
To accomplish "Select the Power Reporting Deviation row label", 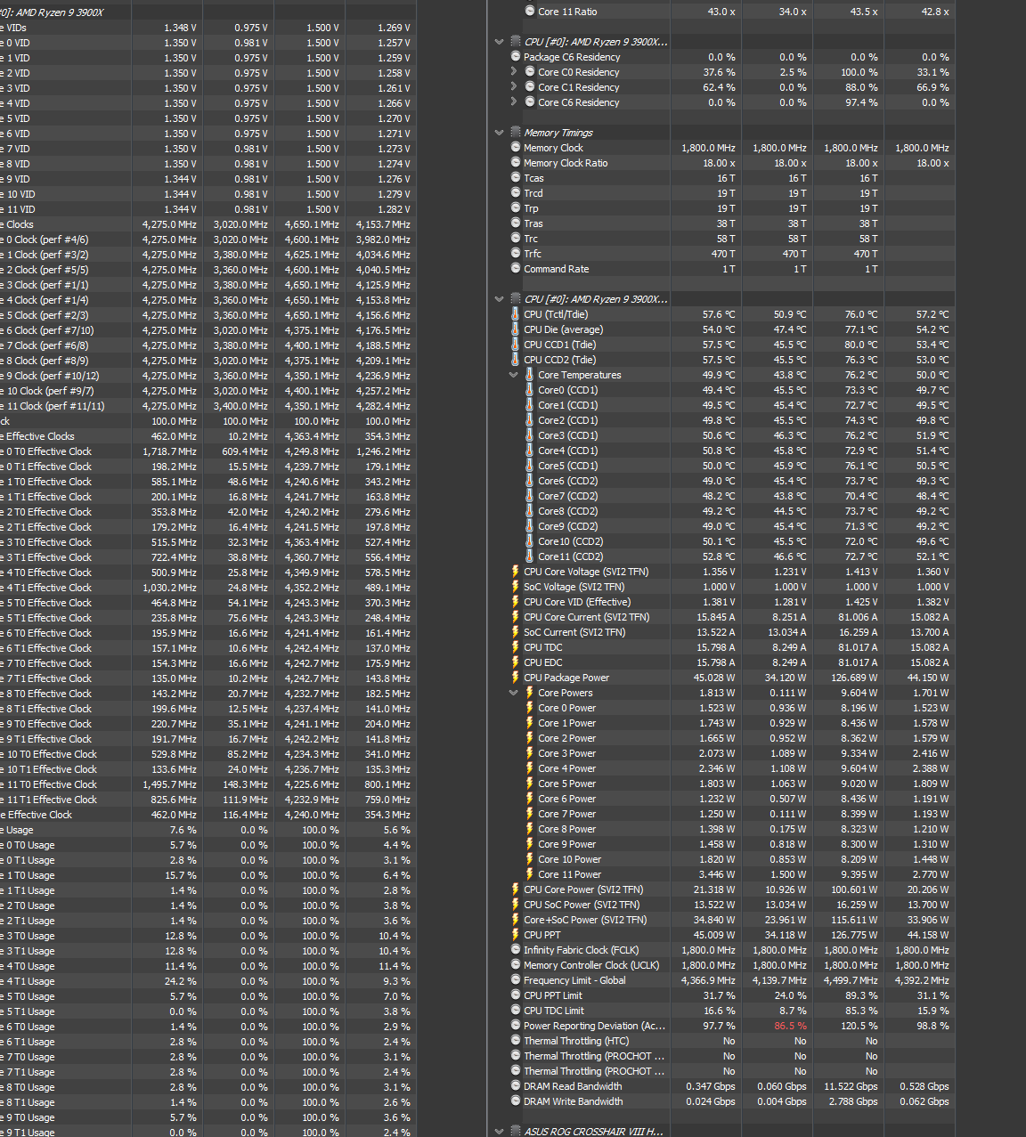I will (595, 1026).
